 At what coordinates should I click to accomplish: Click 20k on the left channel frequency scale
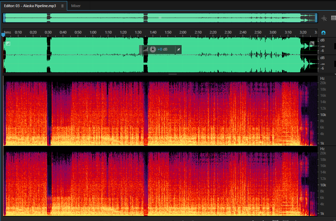pyautogui.click(x=323, y=83)
